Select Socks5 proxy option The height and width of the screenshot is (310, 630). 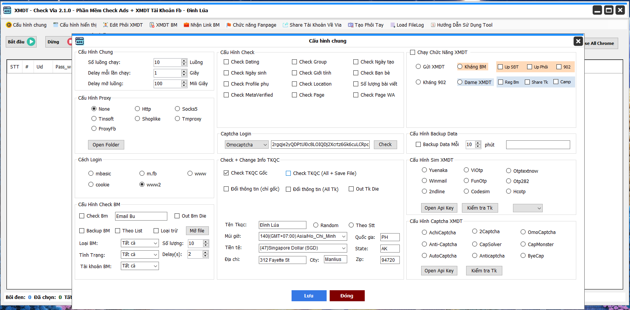[178, 109]
